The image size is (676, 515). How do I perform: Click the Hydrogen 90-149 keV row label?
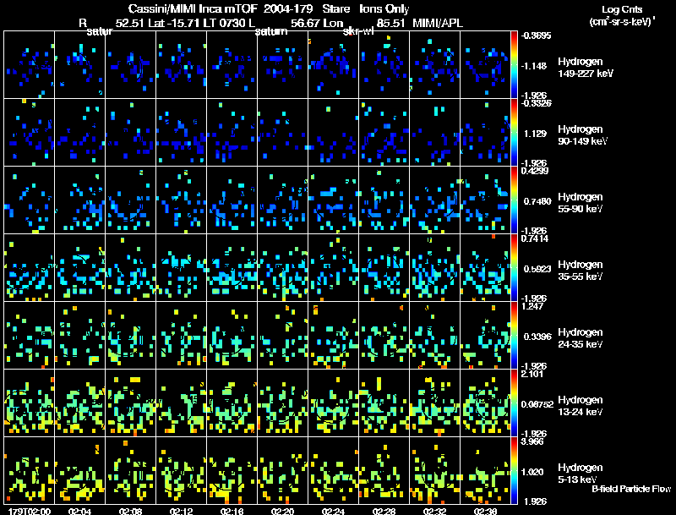[x=582, y=135]
